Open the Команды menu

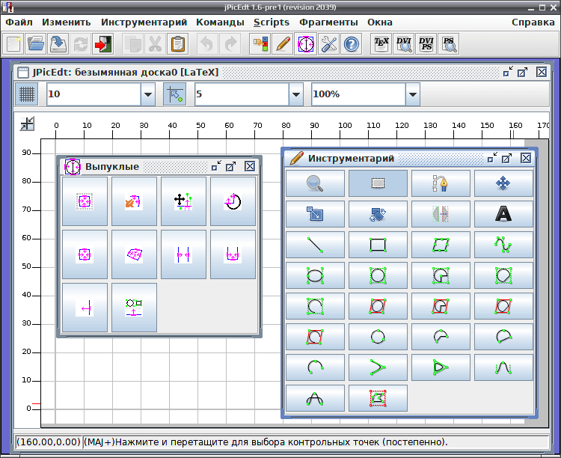220,22
